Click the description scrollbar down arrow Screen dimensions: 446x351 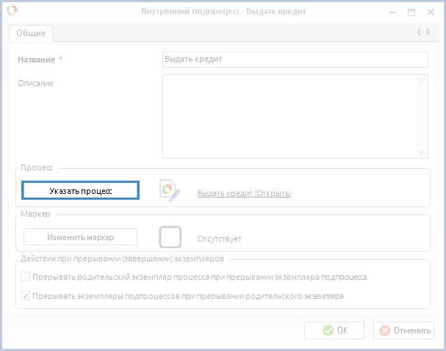coord(422,151)
